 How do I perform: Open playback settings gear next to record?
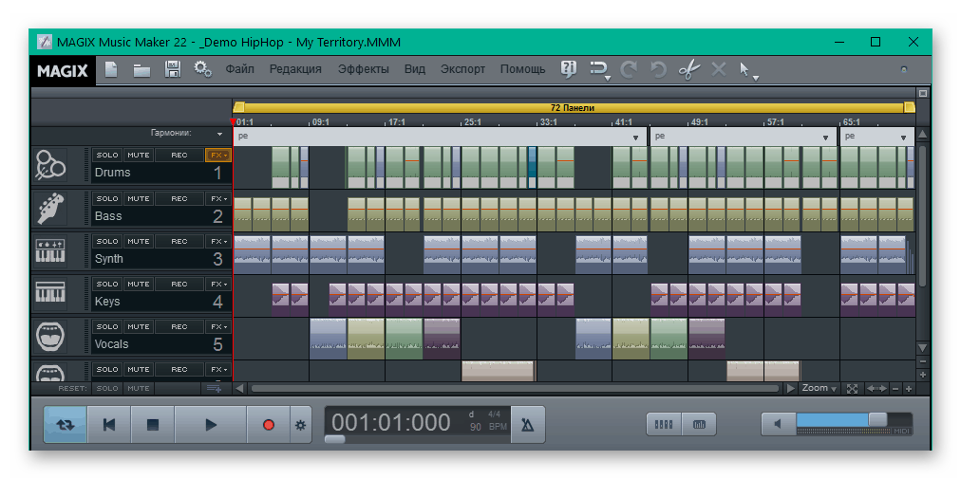[300, 425]
